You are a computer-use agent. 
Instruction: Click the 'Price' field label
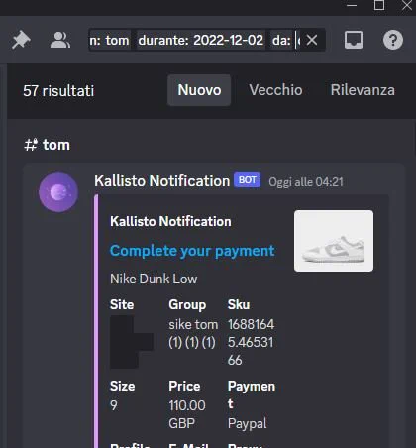pos(184,386)
